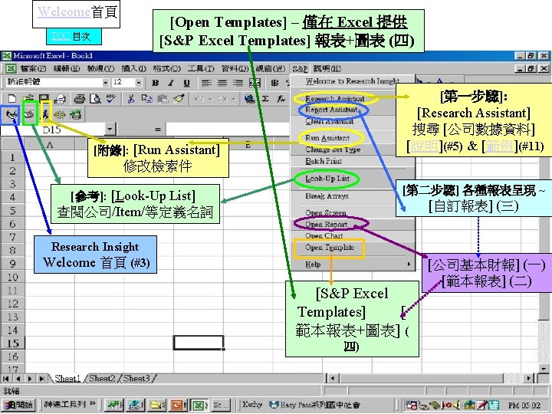Switch to the Sheet3 tab
552x414 pixels.
[136, 379]
